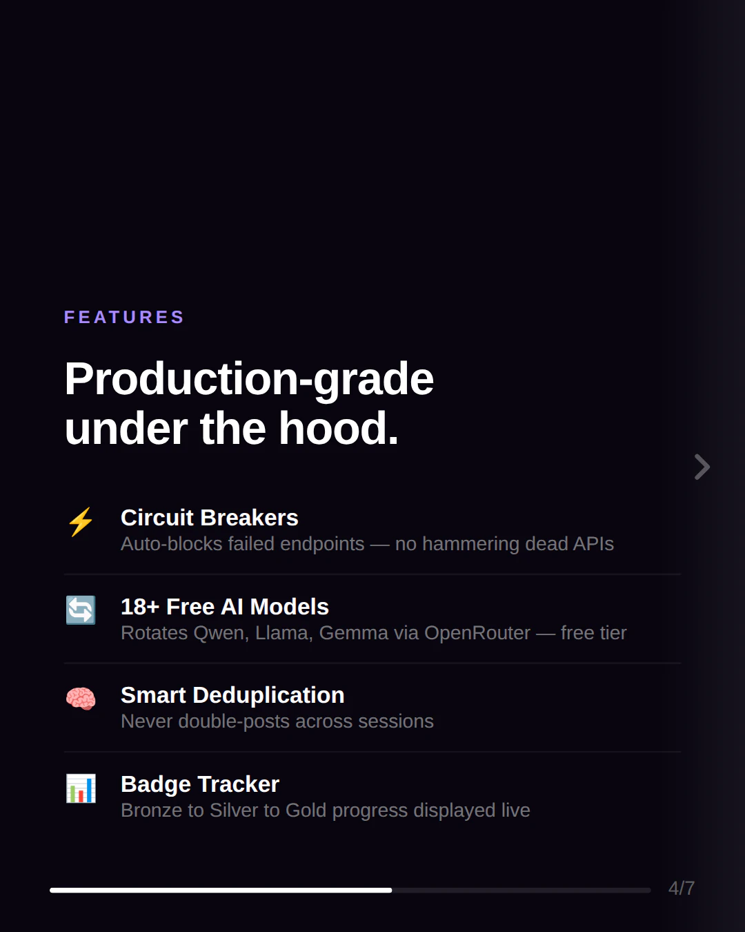Click the Badge Tracker progress description

[325, 810]
